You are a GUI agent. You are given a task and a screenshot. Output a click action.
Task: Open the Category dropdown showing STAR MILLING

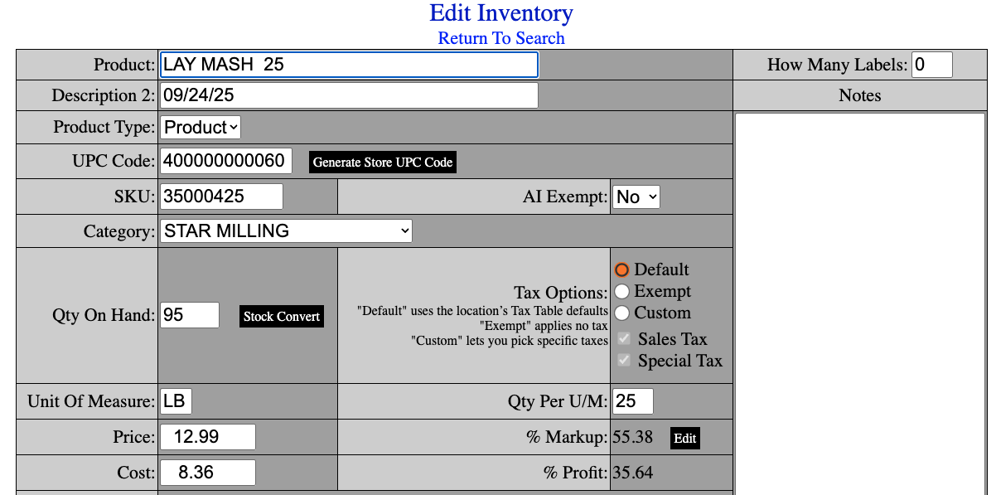286,231
